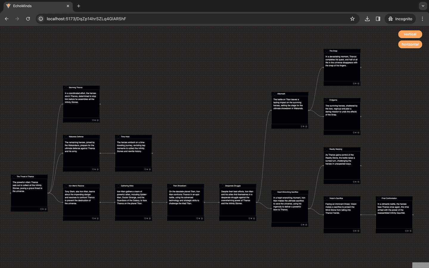The width and height of the screenshot is (429, 268).
Task: Click circled arrow icon on Vision's Sacrifice
Action: pos(358,231)
